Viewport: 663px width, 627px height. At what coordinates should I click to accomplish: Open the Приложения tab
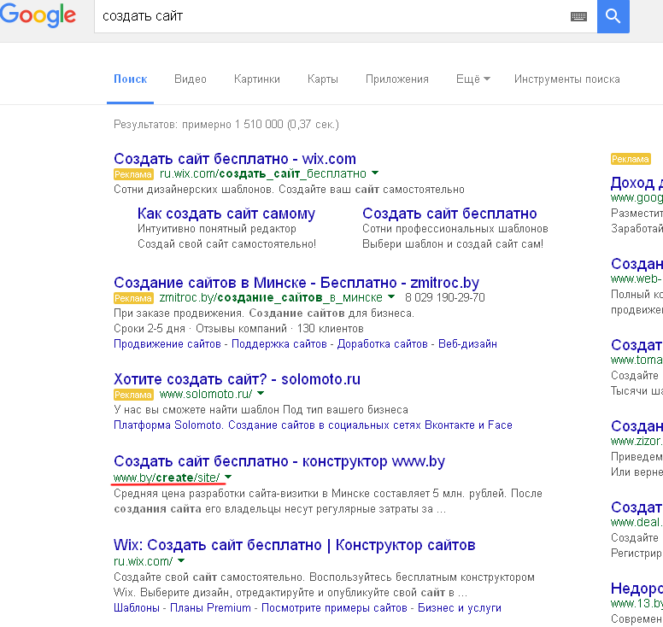(x=397, y=79)
